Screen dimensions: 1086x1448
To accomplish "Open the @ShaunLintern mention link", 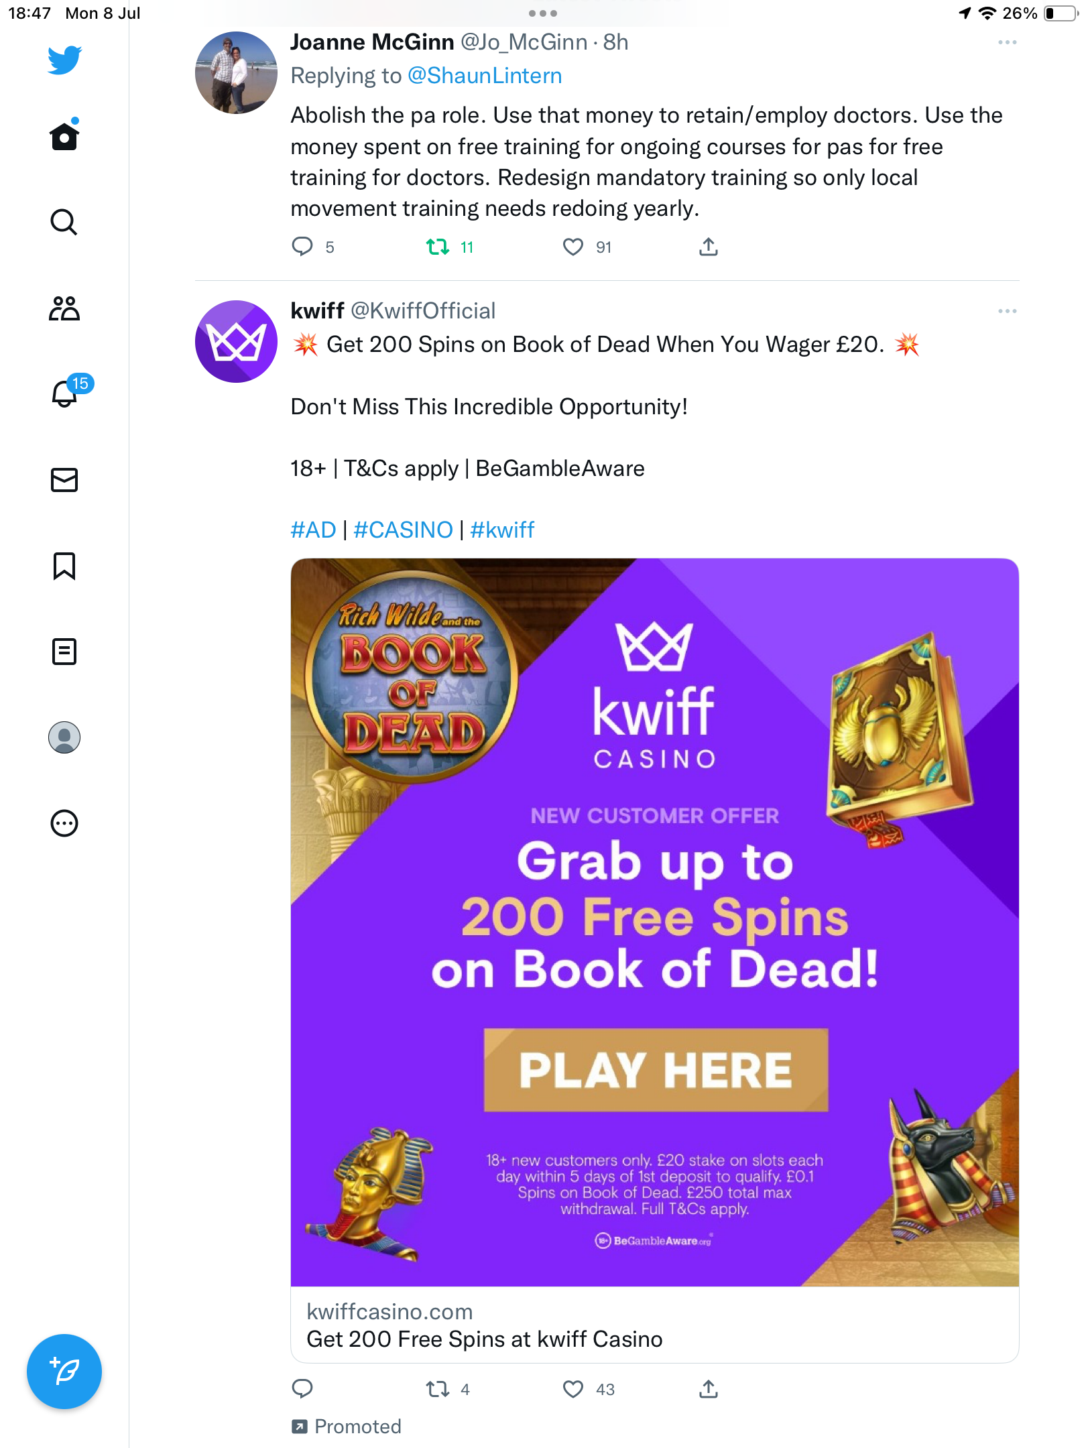I will click(485, 76).
